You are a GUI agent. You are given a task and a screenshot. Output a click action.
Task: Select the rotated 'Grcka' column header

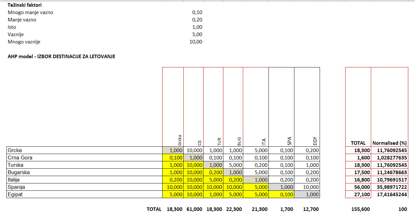click(x=180, y=140)
